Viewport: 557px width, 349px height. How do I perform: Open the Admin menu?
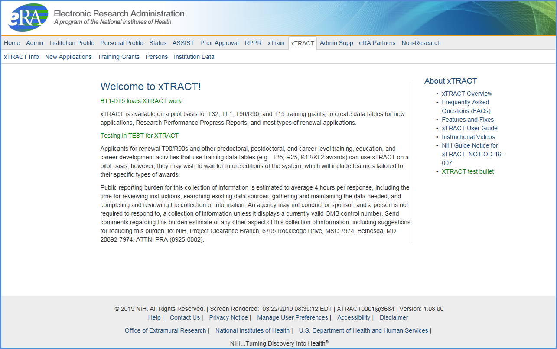35,43
